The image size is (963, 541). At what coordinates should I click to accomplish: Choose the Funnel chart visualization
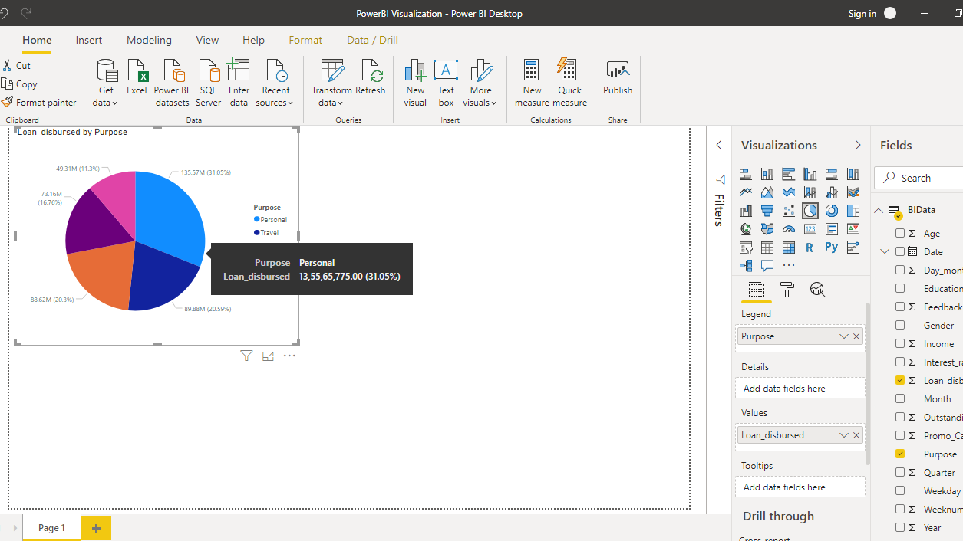pyautogui.click(x=767, y=211)
